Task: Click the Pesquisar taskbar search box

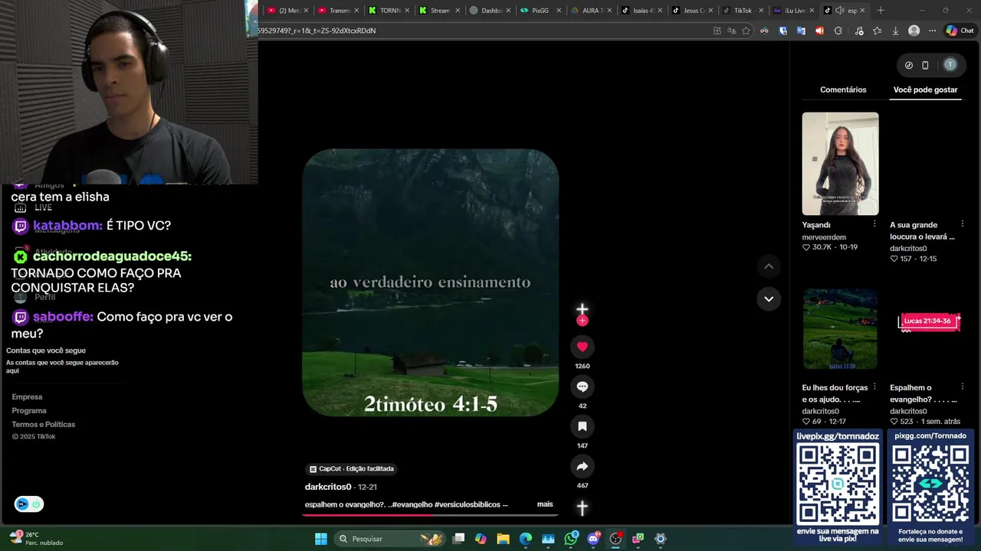Action: click(391, 539)
